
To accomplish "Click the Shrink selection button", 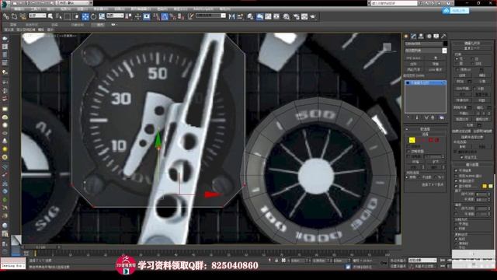I will [415, 162].
